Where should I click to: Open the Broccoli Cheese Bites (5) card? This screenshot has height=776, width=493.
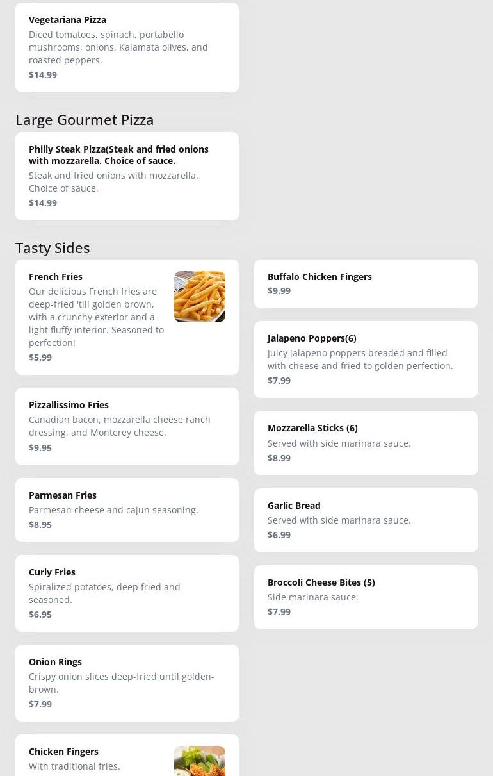pyautogui.click(x=366, y=597)
